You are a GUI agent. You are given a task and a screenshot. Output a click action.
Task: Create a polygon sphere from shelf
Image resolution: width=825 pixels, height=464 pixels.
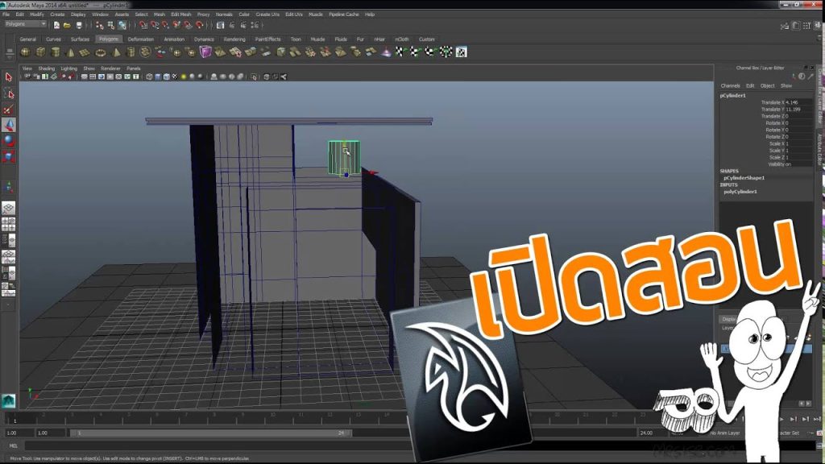point(25,52)
